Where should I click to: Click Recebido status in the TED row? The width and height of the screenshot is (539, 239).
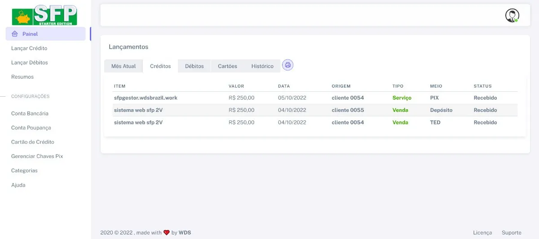point(486,122)
